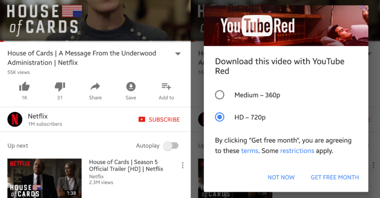The height and width of the screenshot is (198, 380).
Task: Open the restrictions link
Action: click(297, 151)
